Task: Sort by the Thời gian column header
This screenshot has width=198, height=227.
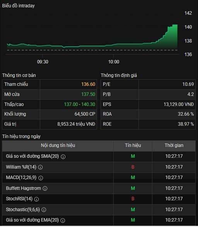Action: [x=174, y=145]
